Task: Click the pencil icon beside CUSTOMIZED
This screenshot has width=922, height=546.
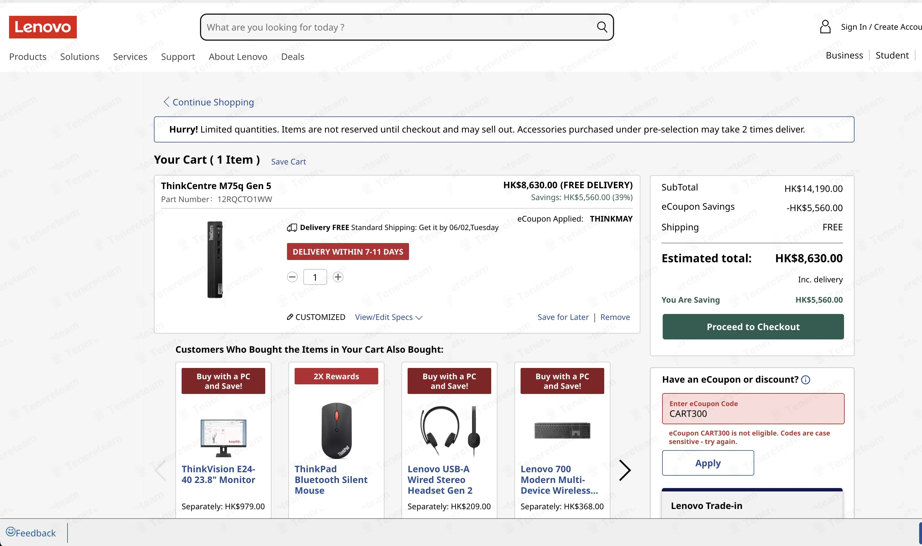Action: pyautogui.click(x=290, y=317)
